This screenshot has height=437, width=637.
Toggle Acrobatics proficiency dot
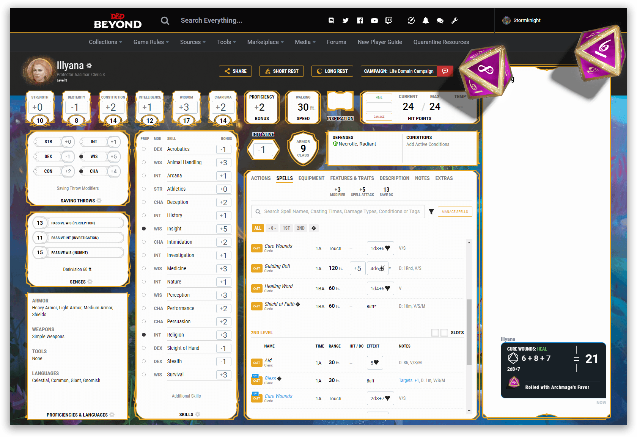(144, 149)
